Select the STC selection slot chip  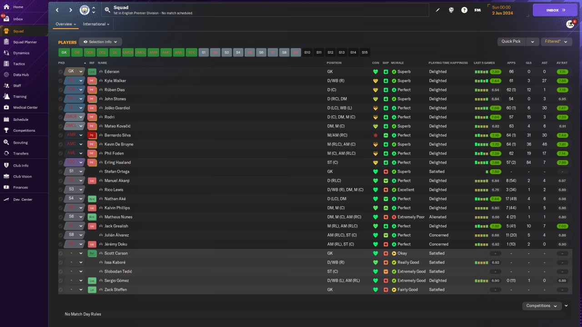[192, 53]
